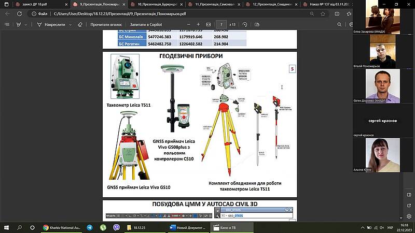Open Viber from the taskbar
Screen dimensions: 415x233
click(116, 227)
